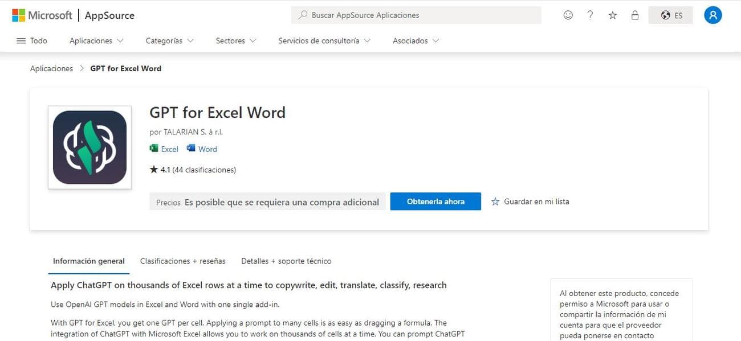741x341 pixels.
Task: Go to Aplicaciones breadcrumb
Action: pyautogui.click(x=51, y=68)
